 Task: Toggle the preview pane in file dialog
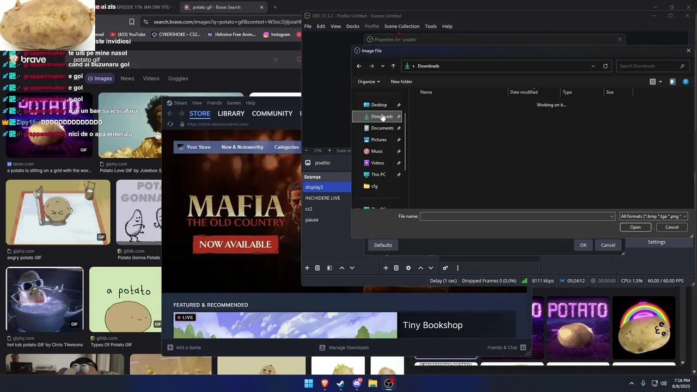[x=672, y=82]
